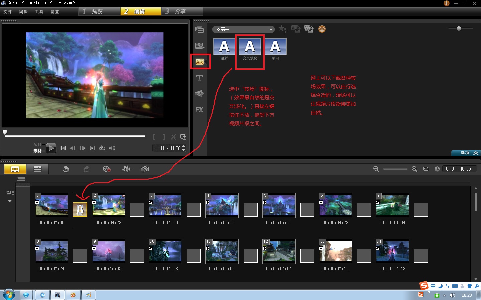
Task: Select Project playback mode label
Action: (x=37, y=145)
